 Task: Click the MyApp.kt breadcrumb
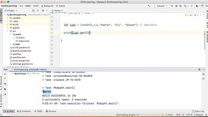(x=47, y=6)
